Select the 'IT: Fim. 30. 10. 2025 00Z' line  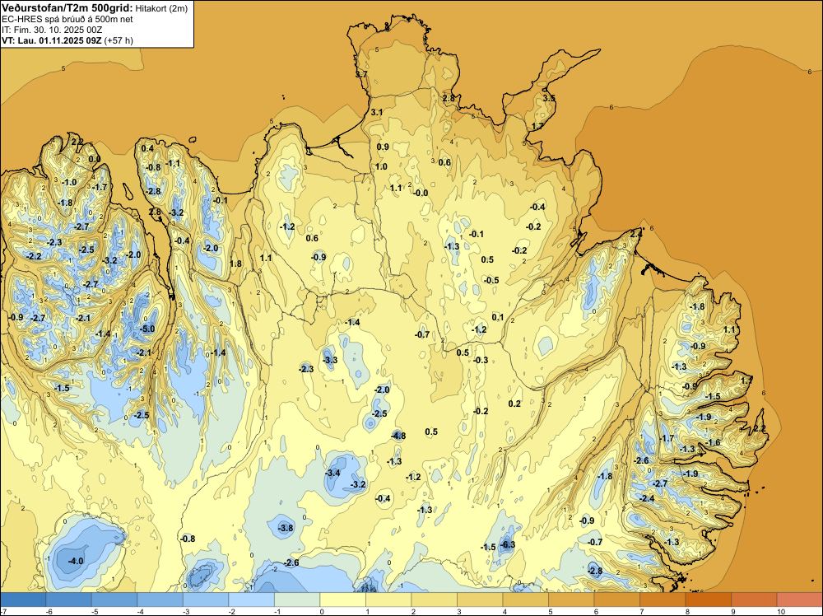click(53, 30)
